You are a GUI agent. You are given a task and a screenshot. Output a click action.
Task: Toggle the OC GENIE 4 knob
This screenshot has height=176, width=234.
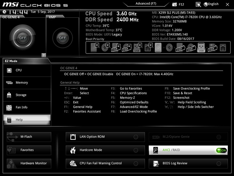(x=23, y=38)
